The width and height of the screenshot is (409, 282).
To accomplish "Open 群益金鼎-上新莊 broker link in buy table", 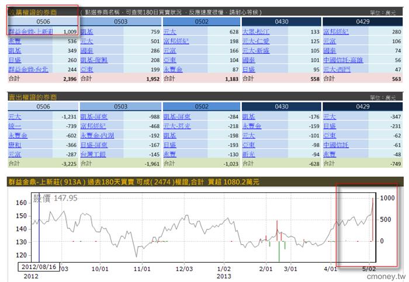I will [33, 31].
